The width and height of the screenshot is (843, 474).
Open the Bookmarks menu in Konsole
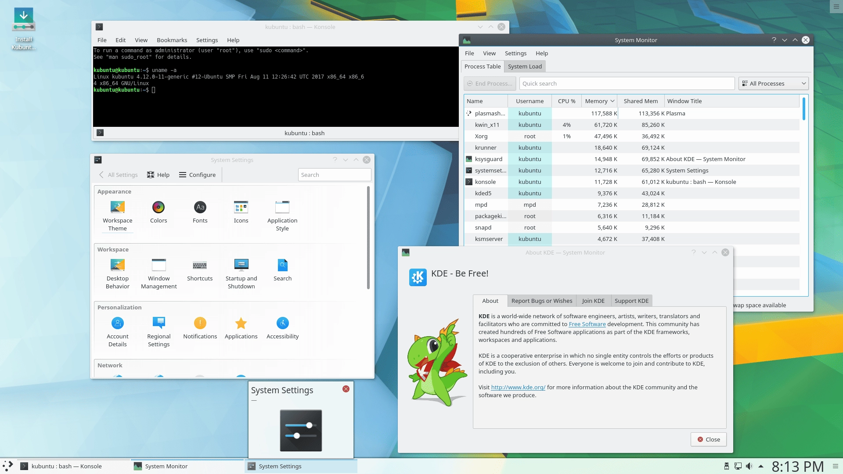[172, 40]
